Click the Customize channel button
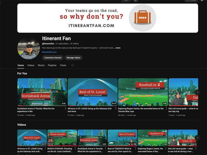 click(53, 57)
